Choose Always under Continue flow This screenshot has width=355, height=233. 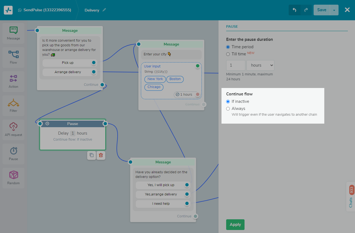228,109
